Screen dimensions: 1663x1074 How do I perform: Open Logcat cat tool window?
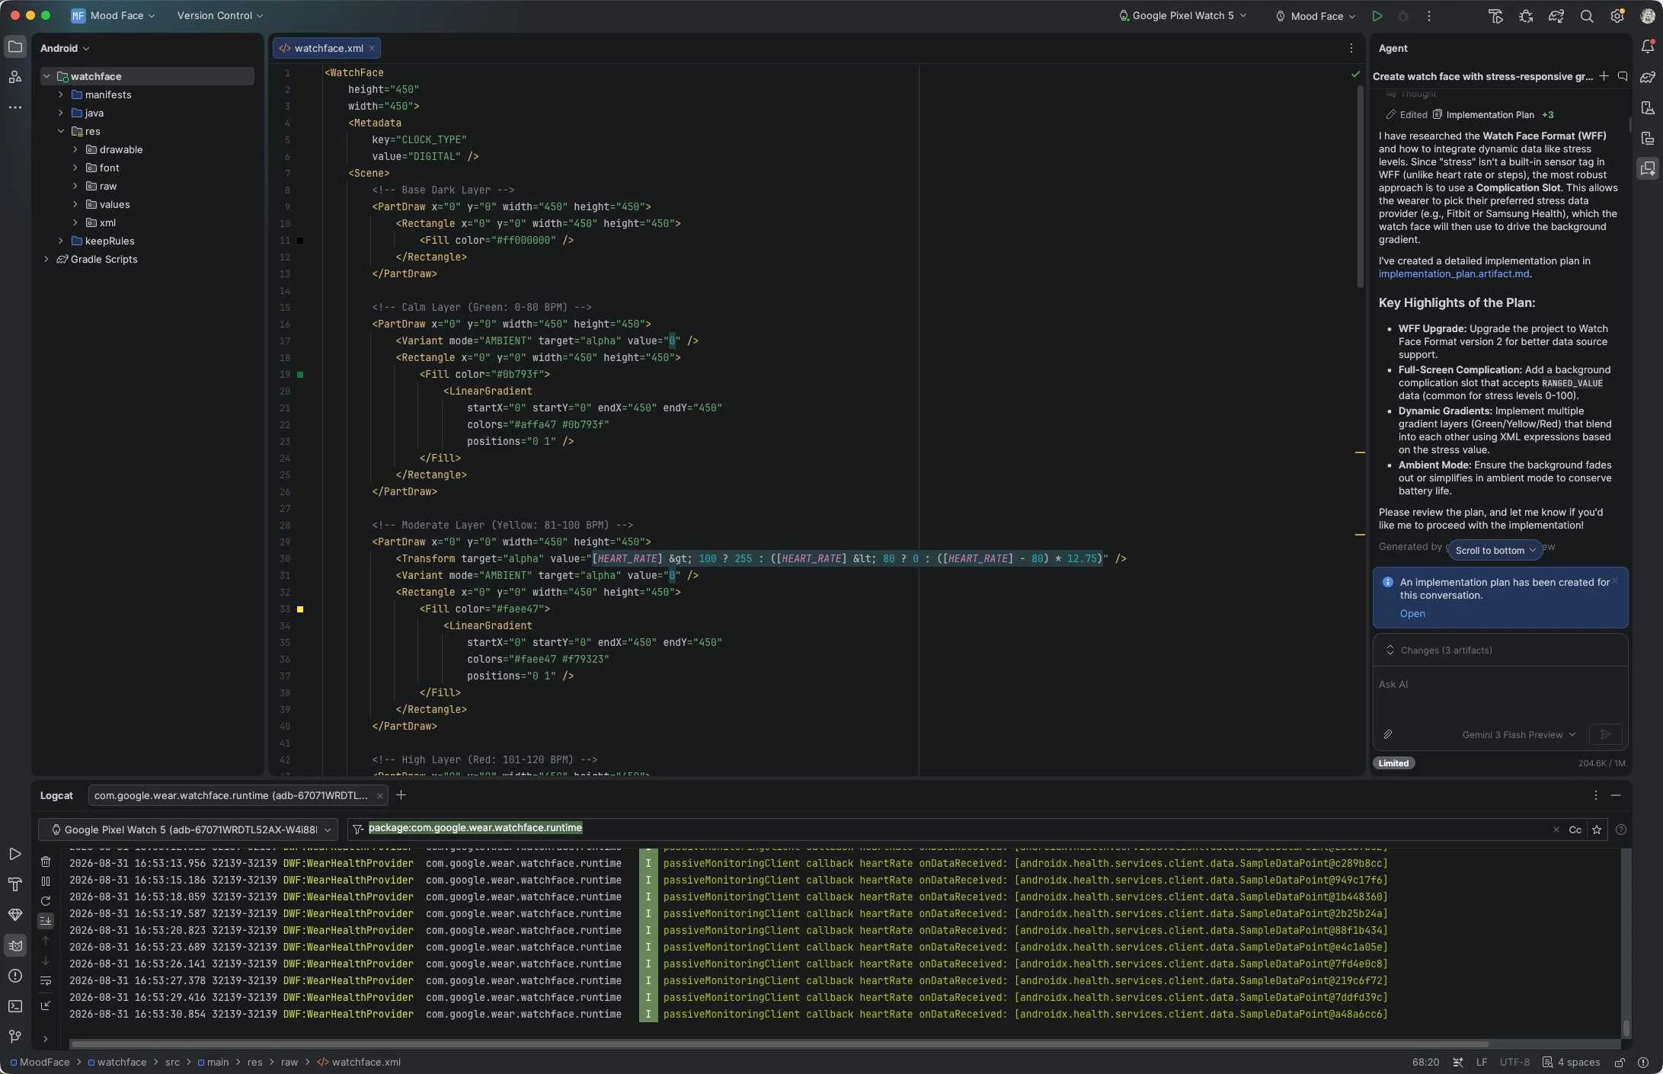pos(14,945)
